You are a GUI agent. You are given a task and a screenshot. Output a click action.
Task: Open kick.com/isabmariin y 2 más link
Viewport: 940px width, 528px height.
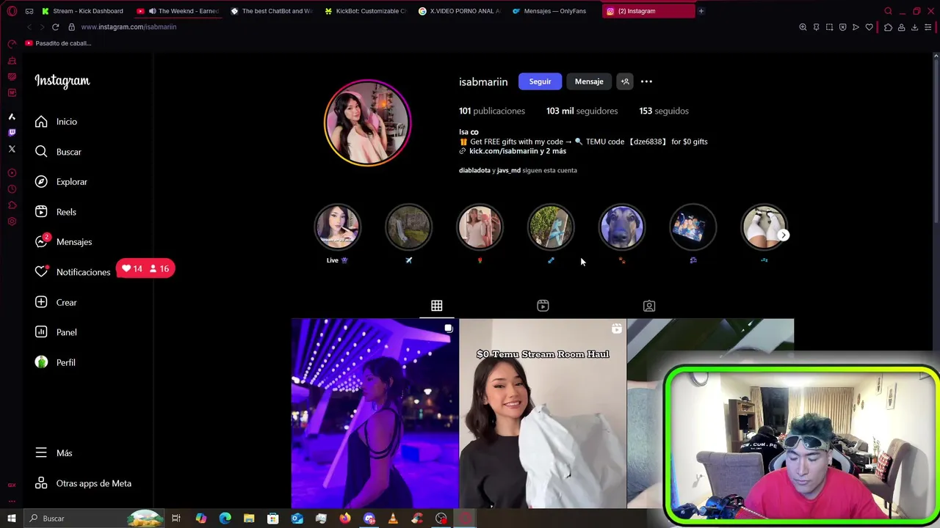pos(518,151)
